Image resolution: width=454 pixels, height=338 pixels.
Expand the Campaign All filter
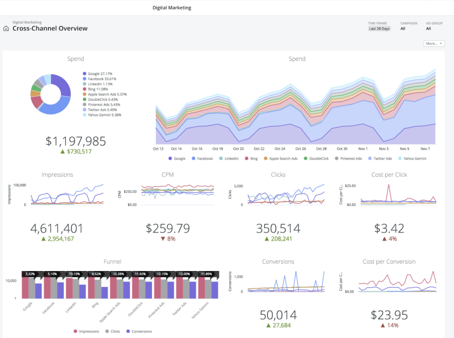click(403, 29)
